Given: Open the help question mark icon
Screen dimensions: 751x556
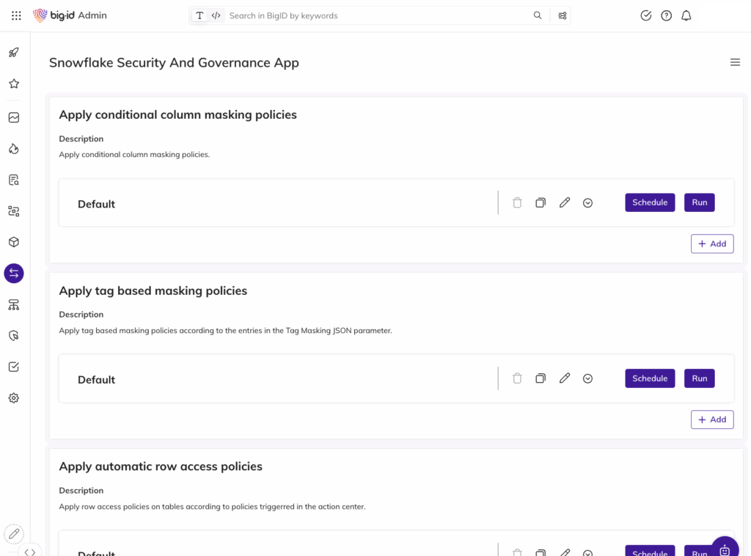Looking at the screenshot, I should coord(666,16).
